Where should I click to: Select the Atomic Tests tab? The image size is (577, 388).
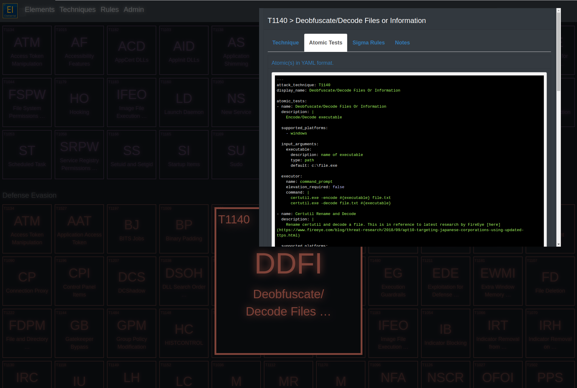pos(326,43)
